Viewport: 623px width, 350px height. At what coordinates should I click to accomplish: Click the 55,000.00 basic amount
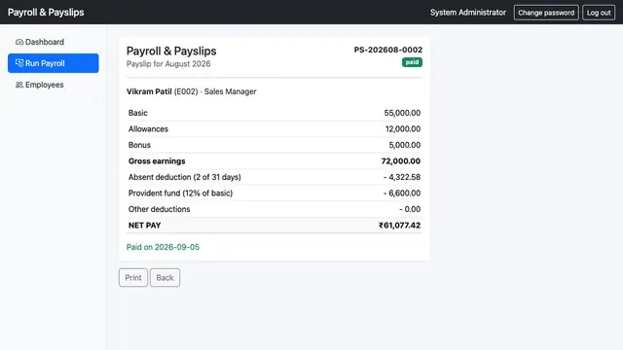point(402,113)
